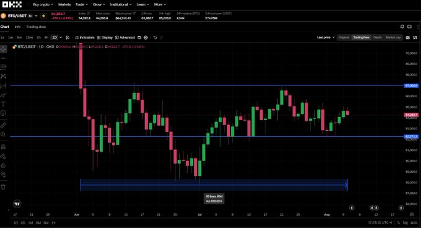Open the BTC/USDT pair selector chevron
The image size is (421, 228).
click(x=36, y=16)
